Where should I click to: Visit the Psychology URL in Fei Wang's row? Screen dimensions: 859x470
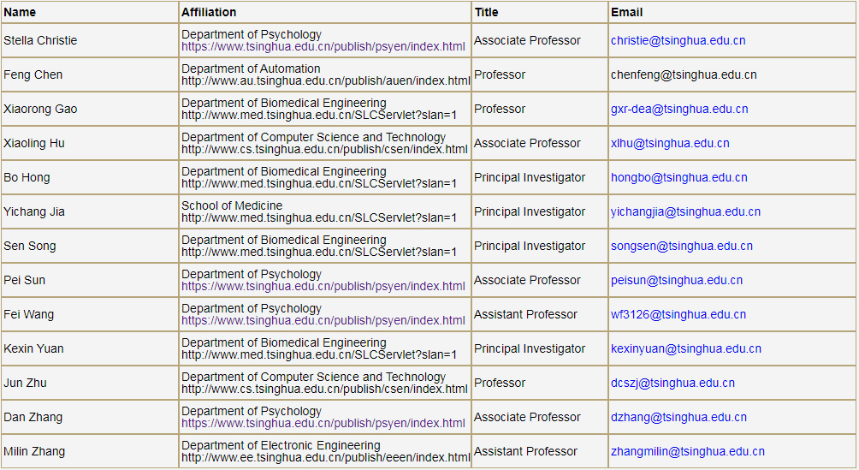click(323, 321)
